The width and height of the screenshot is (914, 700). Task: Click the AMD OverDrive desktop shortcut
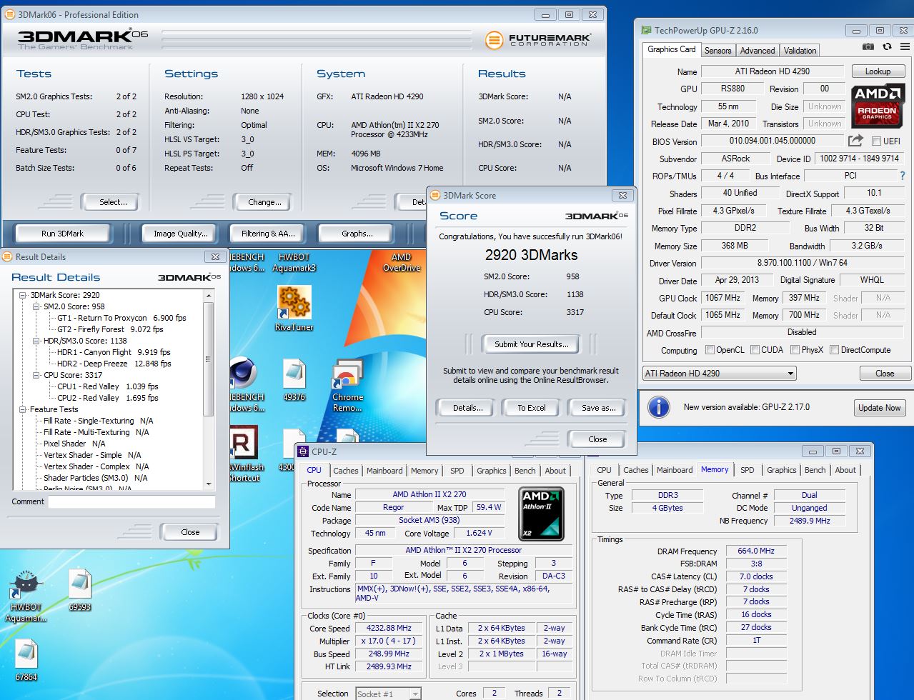[402, 262]
